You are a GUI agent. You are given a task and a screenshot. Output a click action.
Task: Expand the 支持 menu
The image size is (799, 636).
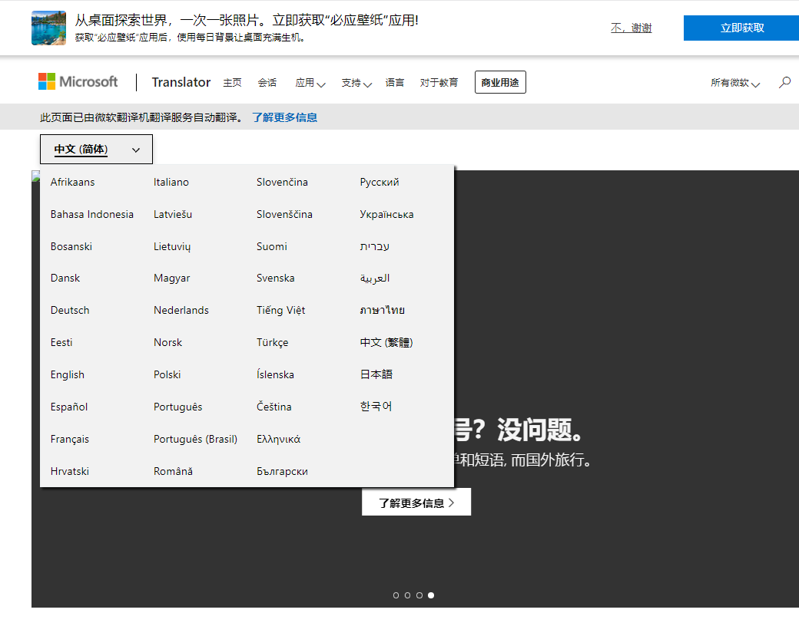coord(356,83)
